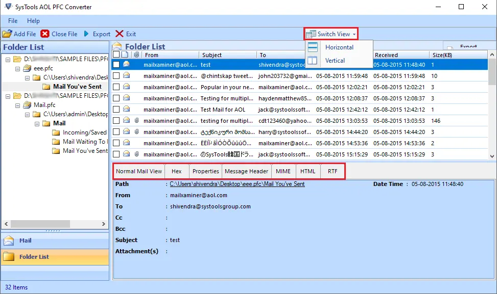Click the blue Export arrow icon
The width and height of the screenshot is (497, 294).
coord(86,34)
